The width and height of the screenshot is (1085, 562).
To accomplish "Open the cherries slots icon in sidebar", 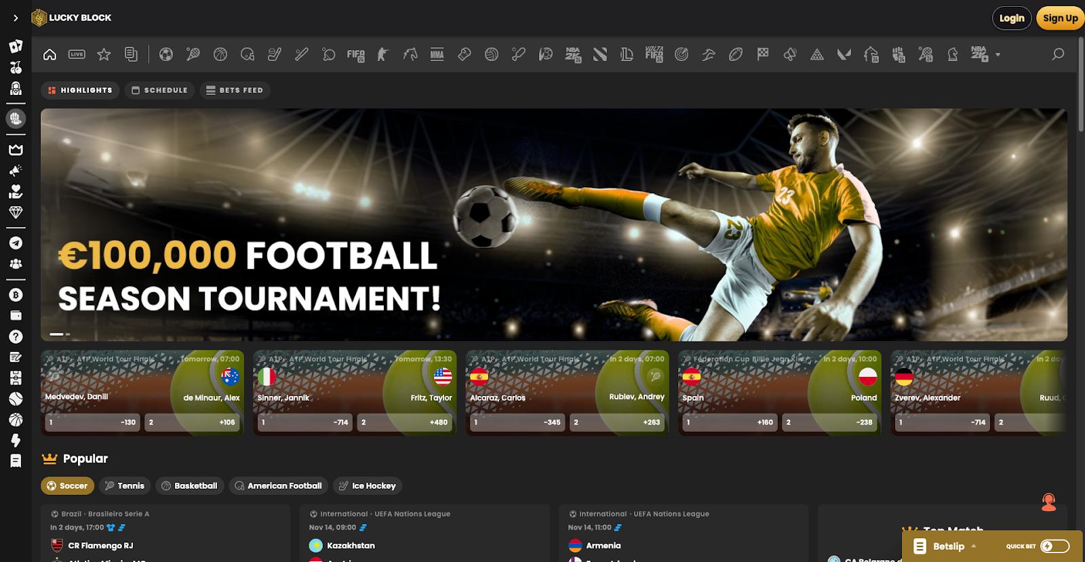I will click(16, 67).
